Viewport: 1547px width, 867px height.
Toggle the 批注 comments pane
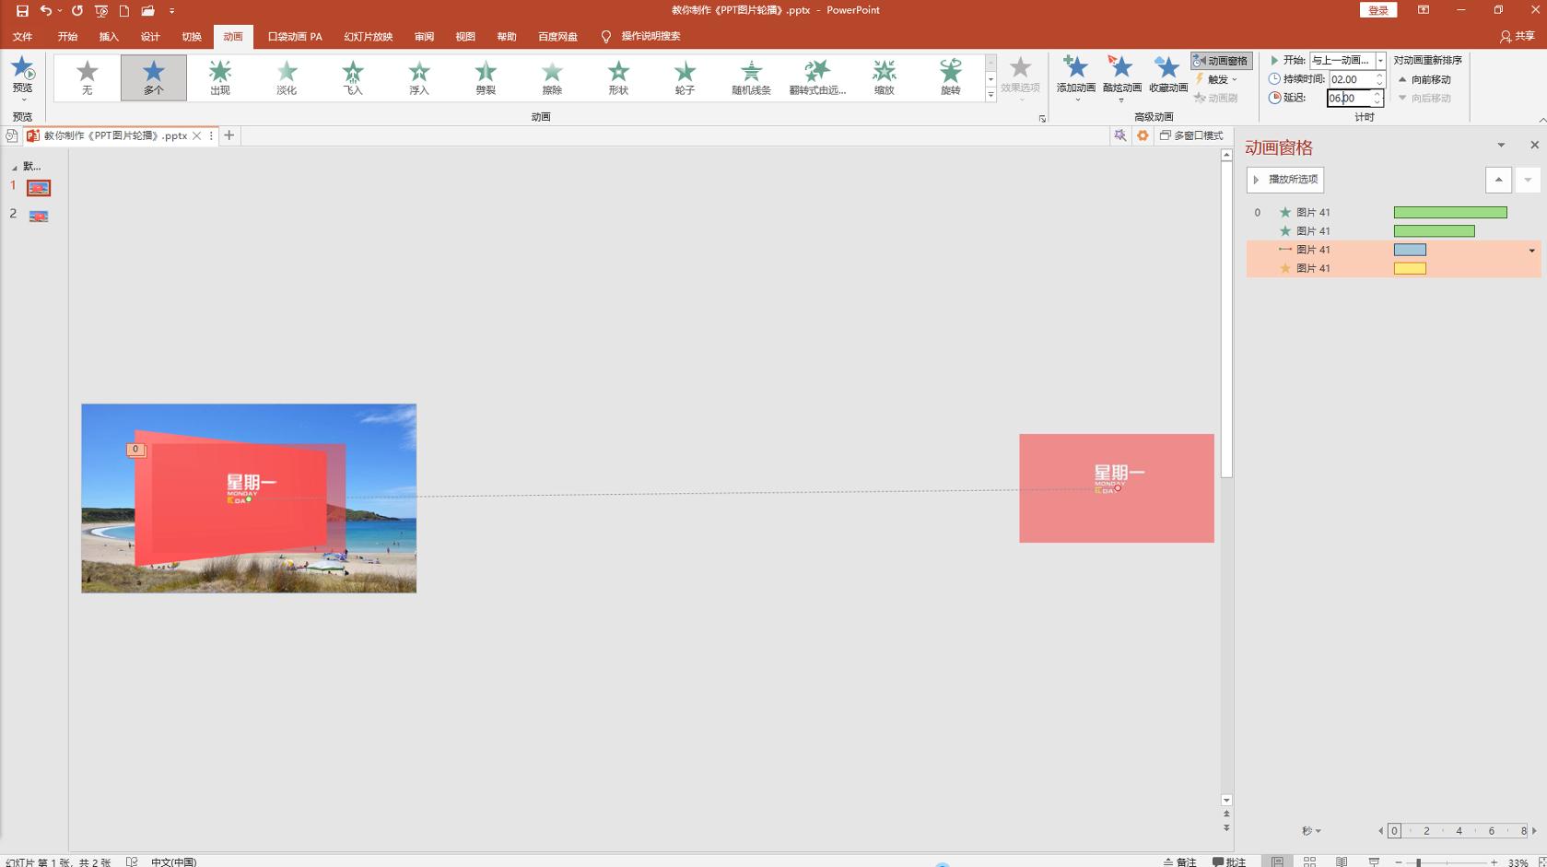[x=1229, y=861]
